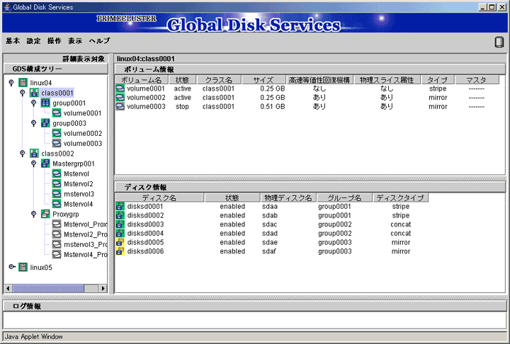Click the disksd0005 yellow disk icon
510x344 pixels.
pos(120,242)
